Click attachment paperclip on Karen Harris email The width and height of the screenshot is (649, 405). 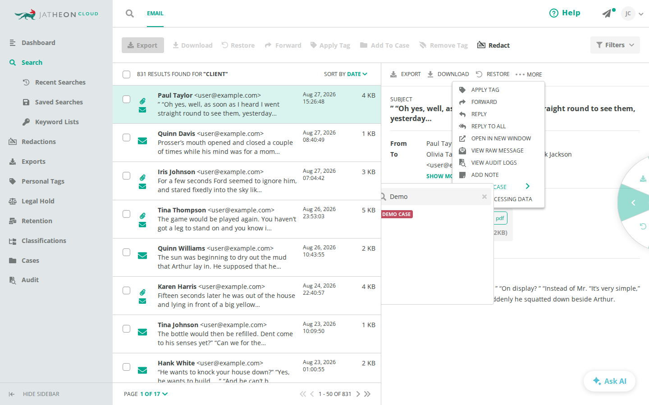142,292
